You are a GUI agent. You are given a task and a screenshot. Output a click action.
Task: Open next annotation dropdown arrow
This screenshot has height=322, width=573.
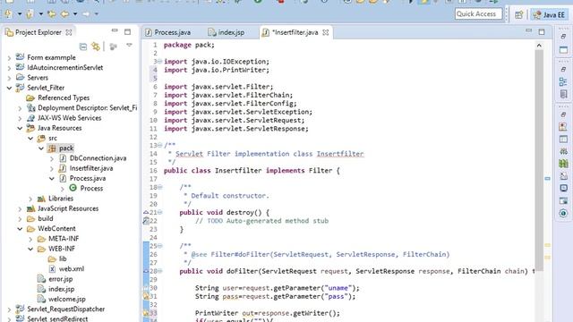(20, 14)
